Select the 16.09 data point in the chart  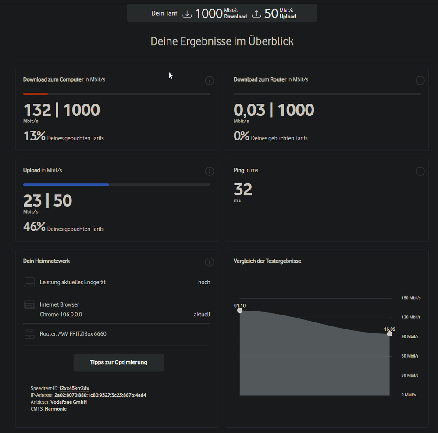click(390, 334)
